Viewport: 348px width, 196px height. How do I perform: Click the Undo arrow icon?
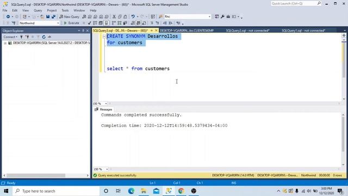[x=133, y=17]
